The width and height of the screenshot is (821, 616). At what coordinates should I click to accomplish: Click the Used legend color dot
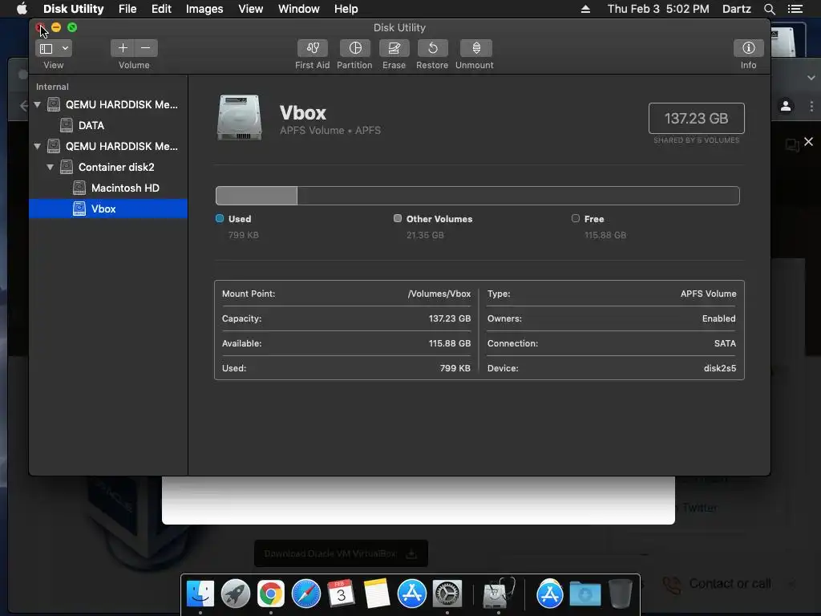(x=220, y=218)
